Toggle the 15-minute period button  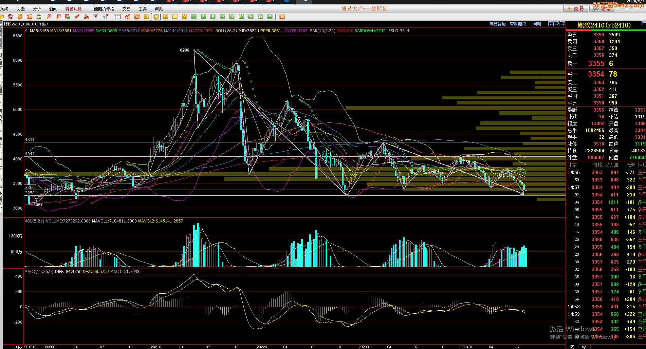[x=222, y=17]
